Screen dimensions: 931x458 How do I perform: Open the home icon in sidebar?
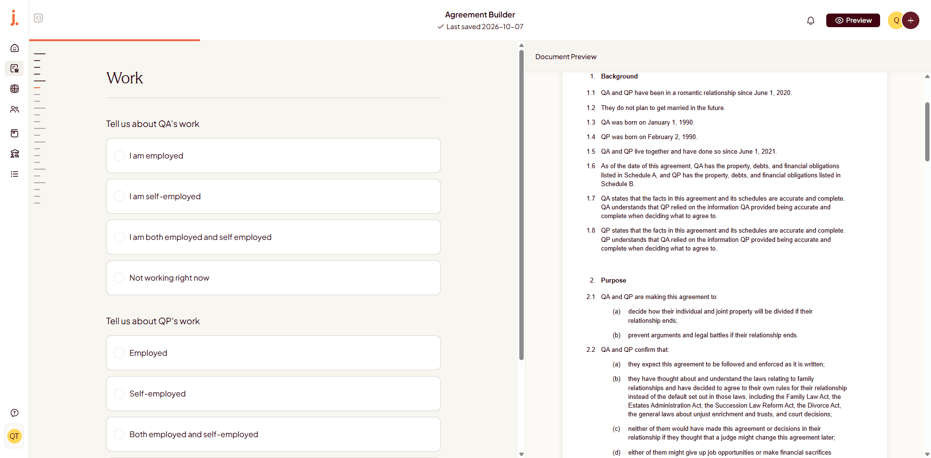coord(15,48)
